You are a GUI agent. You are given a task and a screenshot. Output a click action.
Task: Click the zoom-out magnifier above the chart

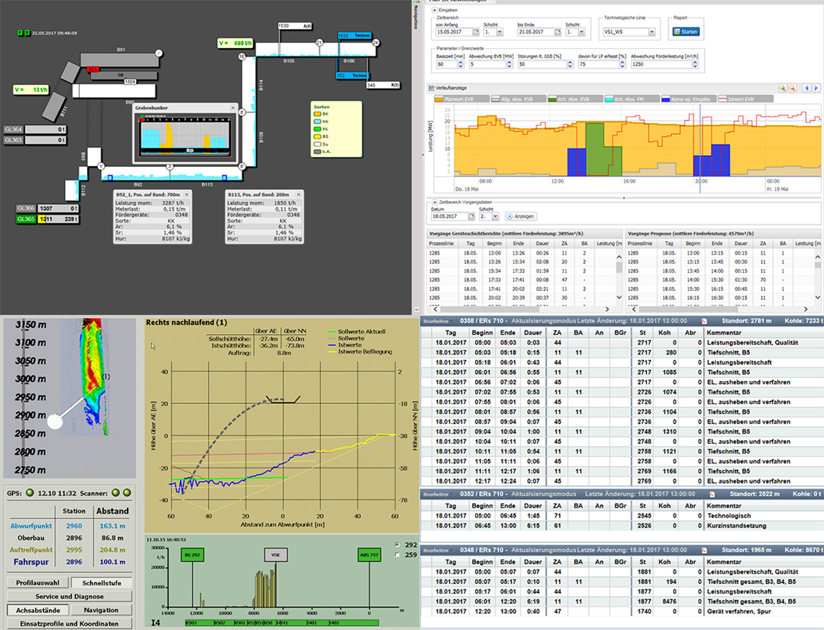(792, 88)
